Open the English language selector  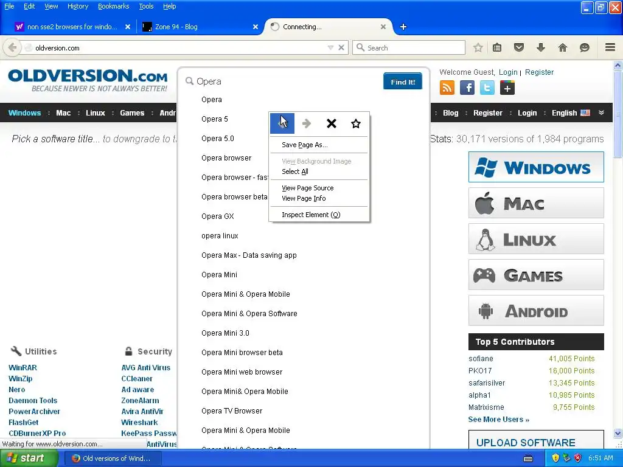[x=571, y=112]
